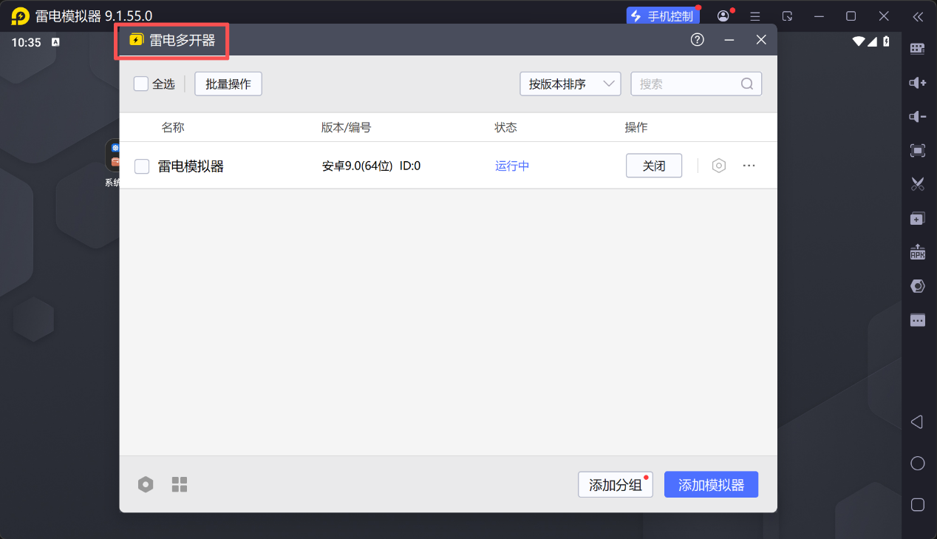
Task: Open keyboard mapping from the right sidebar
Action: pyautogui.click(x=917, y=49)
